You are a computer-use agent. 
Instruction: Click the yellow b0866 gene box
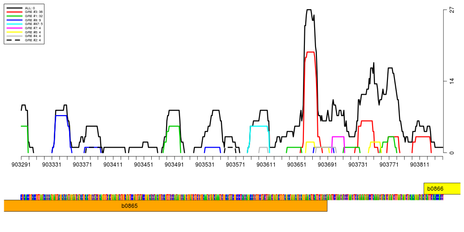point(442,188)
